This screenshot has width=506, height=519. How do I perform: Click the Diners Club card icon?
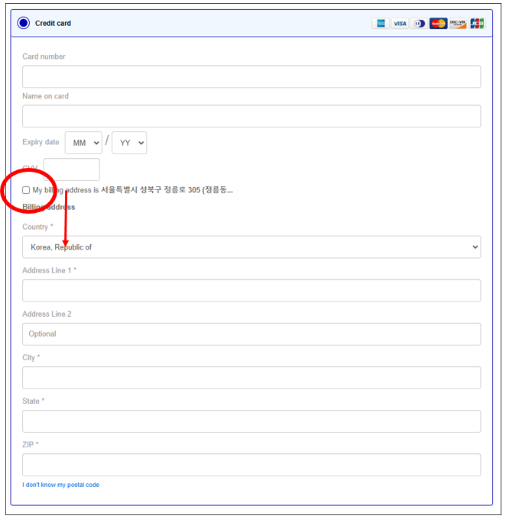coord(419,24)
